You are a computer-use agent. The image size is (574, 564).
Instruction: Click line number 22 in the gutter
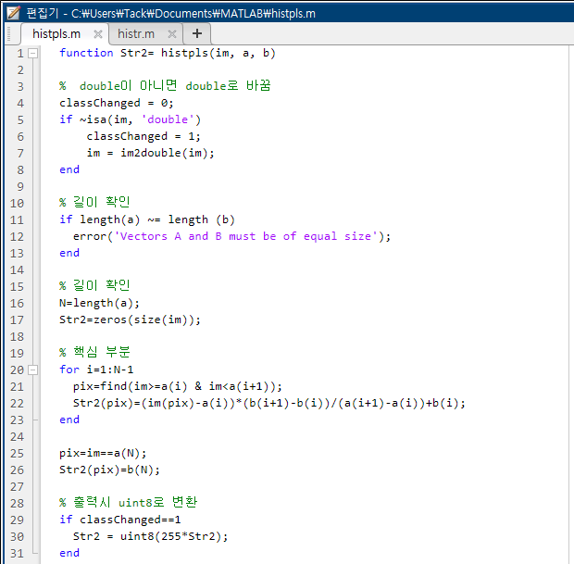tap(17, 403)
